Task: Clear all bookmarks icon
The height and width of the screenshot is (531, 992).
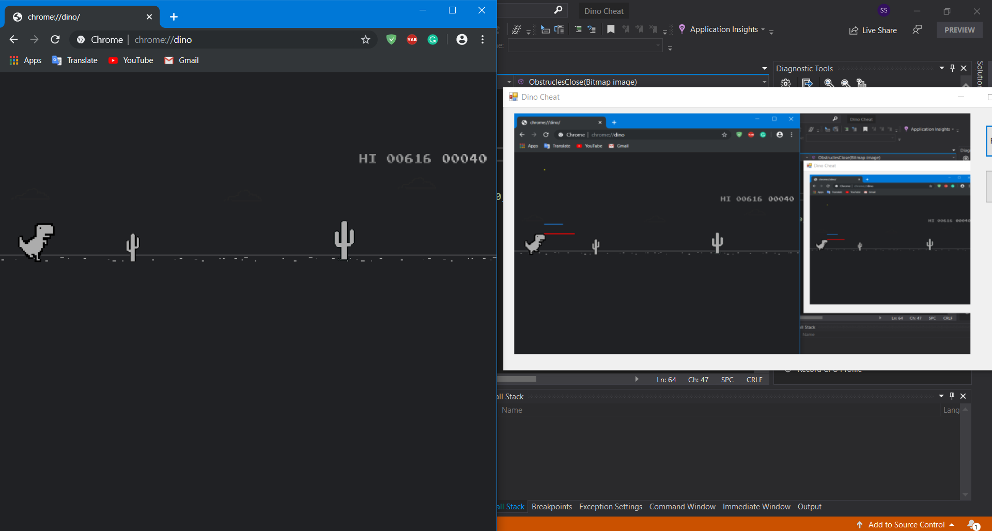Action: pos(654,29)
